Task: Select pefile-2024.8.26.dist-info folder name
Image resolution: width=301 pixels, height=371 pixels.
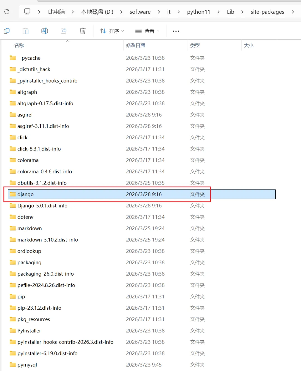Action: click(46, 285)
